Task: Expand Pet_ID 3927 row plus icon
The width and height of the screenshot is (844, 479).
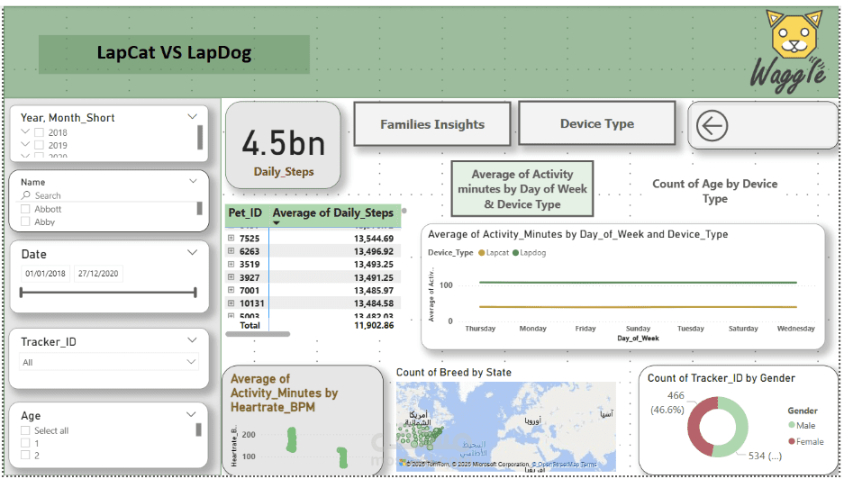Action: point(231,277)
